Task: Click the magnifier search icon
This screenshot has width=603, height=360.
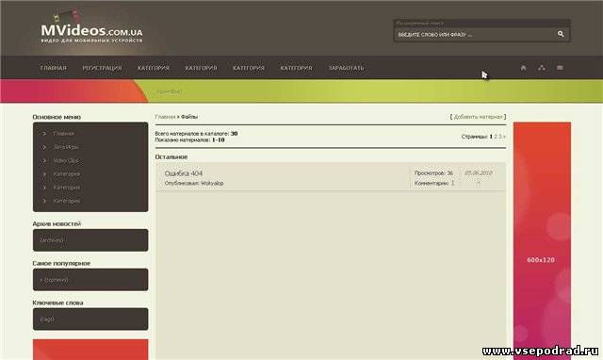Action: coord(561,34)
